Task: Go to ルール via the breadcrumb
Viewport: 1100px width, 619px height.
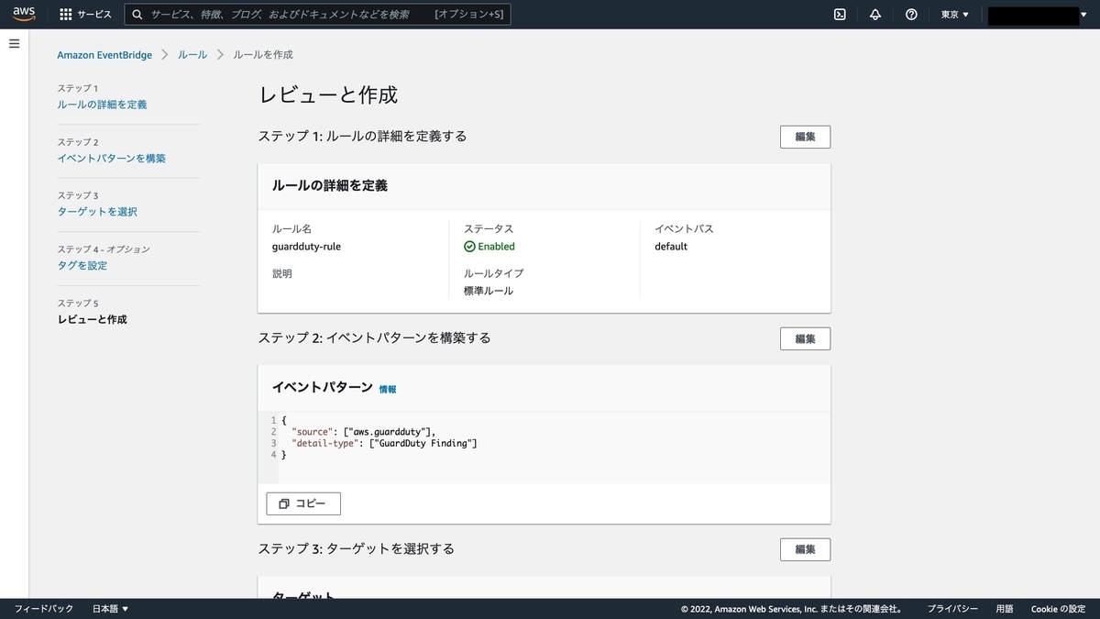Action: 192,54
